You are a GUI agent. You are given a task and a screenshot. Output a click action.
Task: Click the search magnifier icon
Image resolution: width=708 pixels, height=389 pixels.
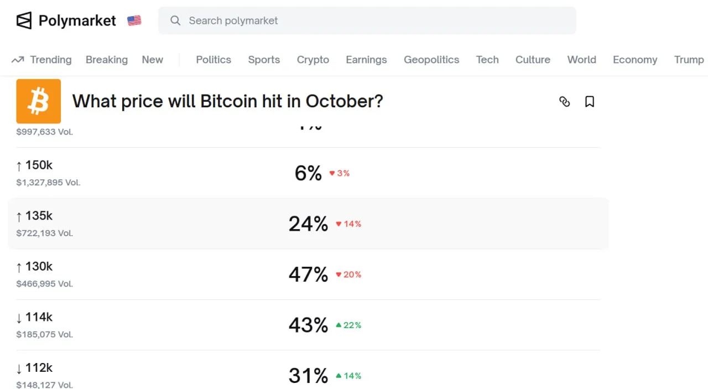point(175,20)
